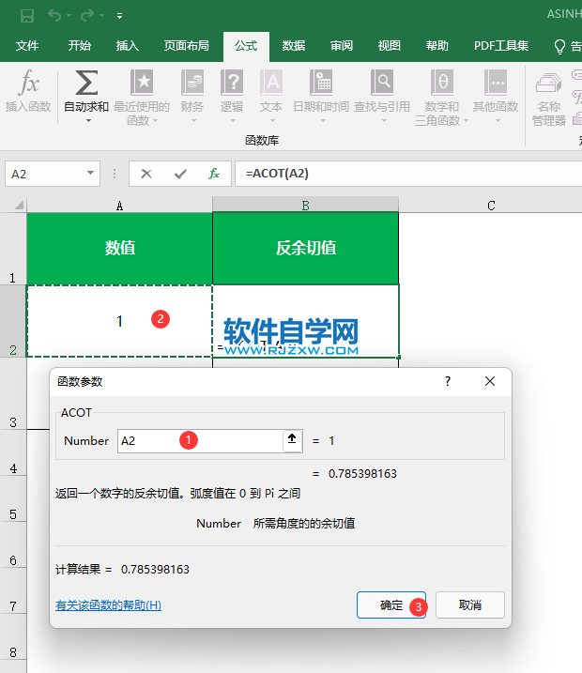Expand the Name Box dropdown arrow
The height and width of the screenshot is (673, 582).
[x=90, y=173]
